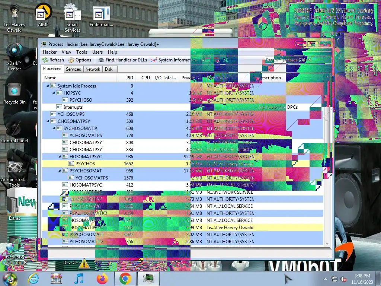Show hidden tray icons arrow
Viewport: 381px width, 286px height.
click(x=325, y=279)
